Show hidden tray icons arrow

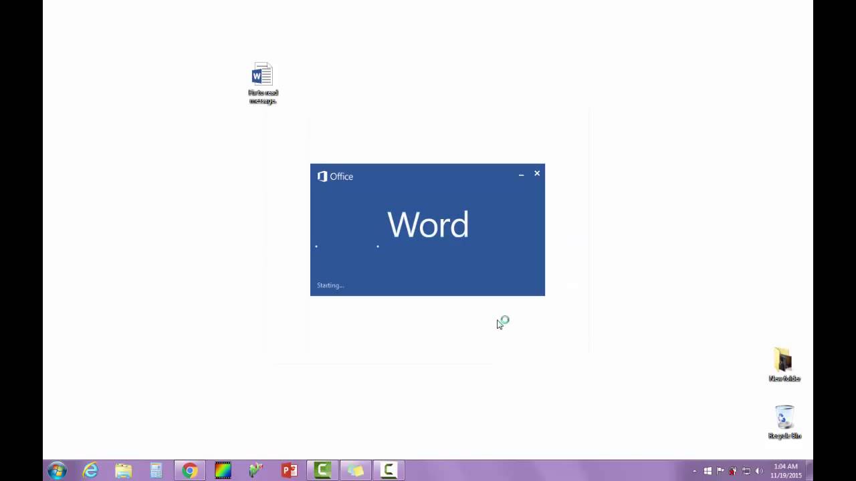(x=694, y=472)
